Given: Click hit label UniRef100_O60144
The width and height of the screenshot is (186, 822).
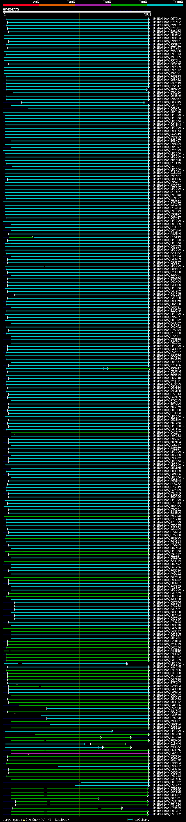Looking at the screenshot, I should tap(167, 388).
